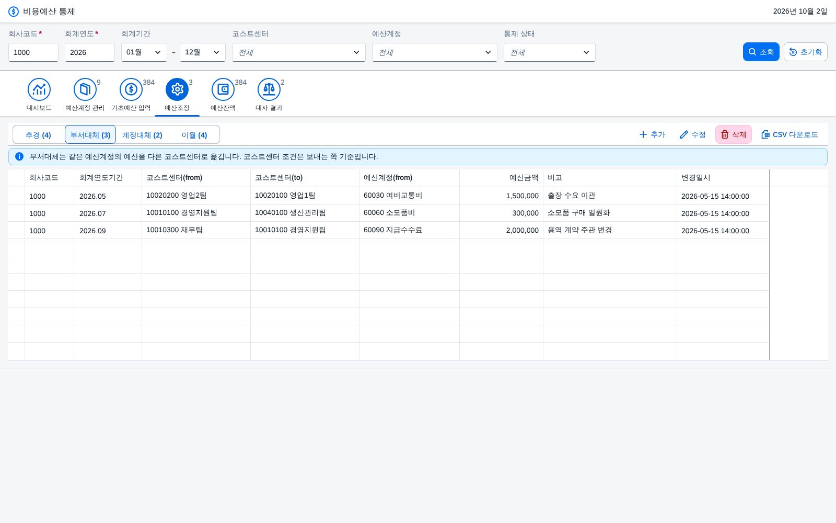This screenshot has height=523, width=836.
Task: Click the 회사코드 input field
Action: tap(33, 52)
